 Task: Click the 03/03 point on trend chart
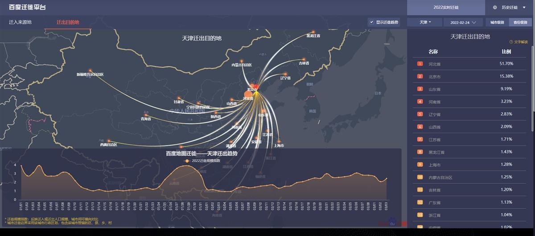pyautogui.click(x=387, y=179)
